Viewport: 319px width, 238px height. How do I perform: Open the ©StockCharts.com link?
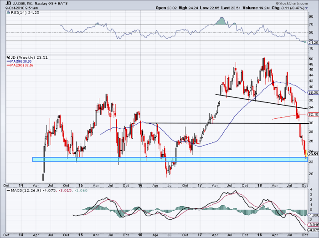tap(292, 3)
